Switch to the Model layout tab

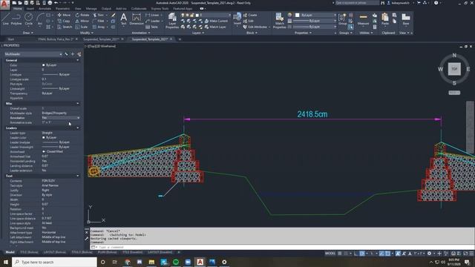10,252
